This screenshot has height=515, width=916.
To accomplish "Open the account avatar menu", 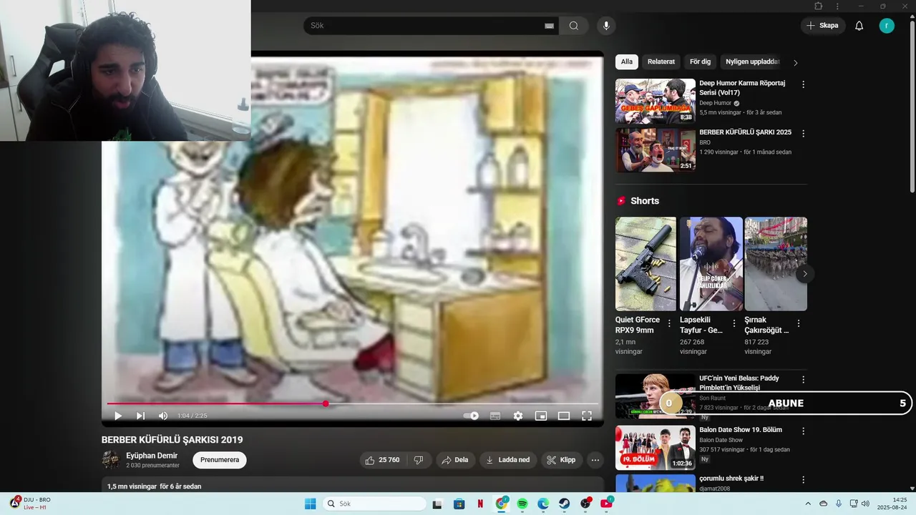I will 887,26.
